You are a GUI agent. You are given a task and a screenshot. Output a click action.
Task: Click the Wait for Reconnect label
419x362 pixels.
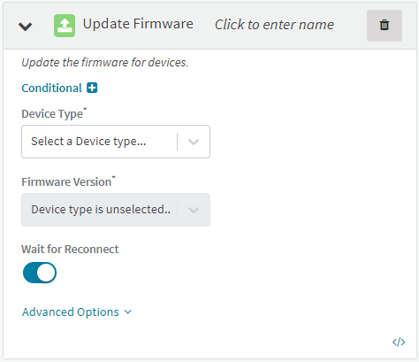pos(70,250)
